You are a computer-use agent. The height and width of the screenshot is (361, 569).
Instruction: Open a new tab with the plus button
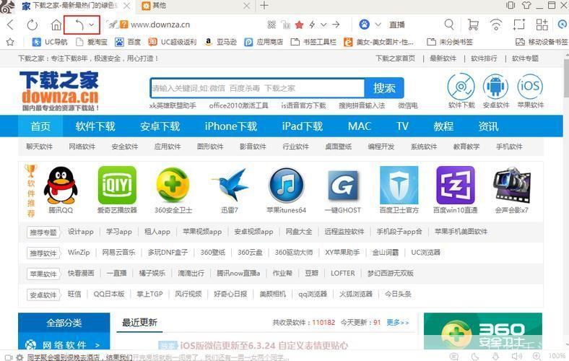pos(264,6)
